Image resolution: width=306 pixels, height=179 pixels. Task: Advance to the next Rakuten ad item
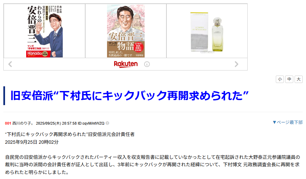(x=236, y=64)
